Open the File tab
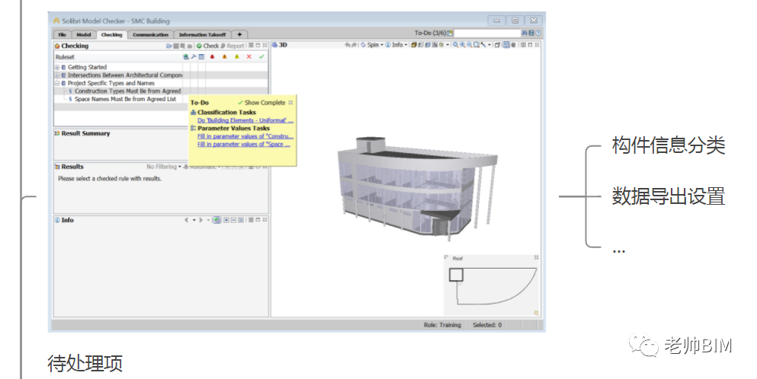The image size is (757, 379). (63, 35)
